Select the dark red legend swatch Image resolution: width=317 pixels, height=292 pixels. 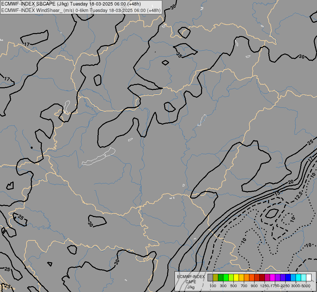click(262, 277)
